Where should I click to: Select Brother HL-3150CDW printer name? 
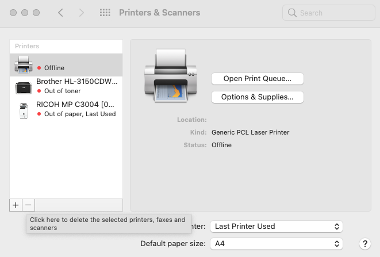click(x=76, y=82)
